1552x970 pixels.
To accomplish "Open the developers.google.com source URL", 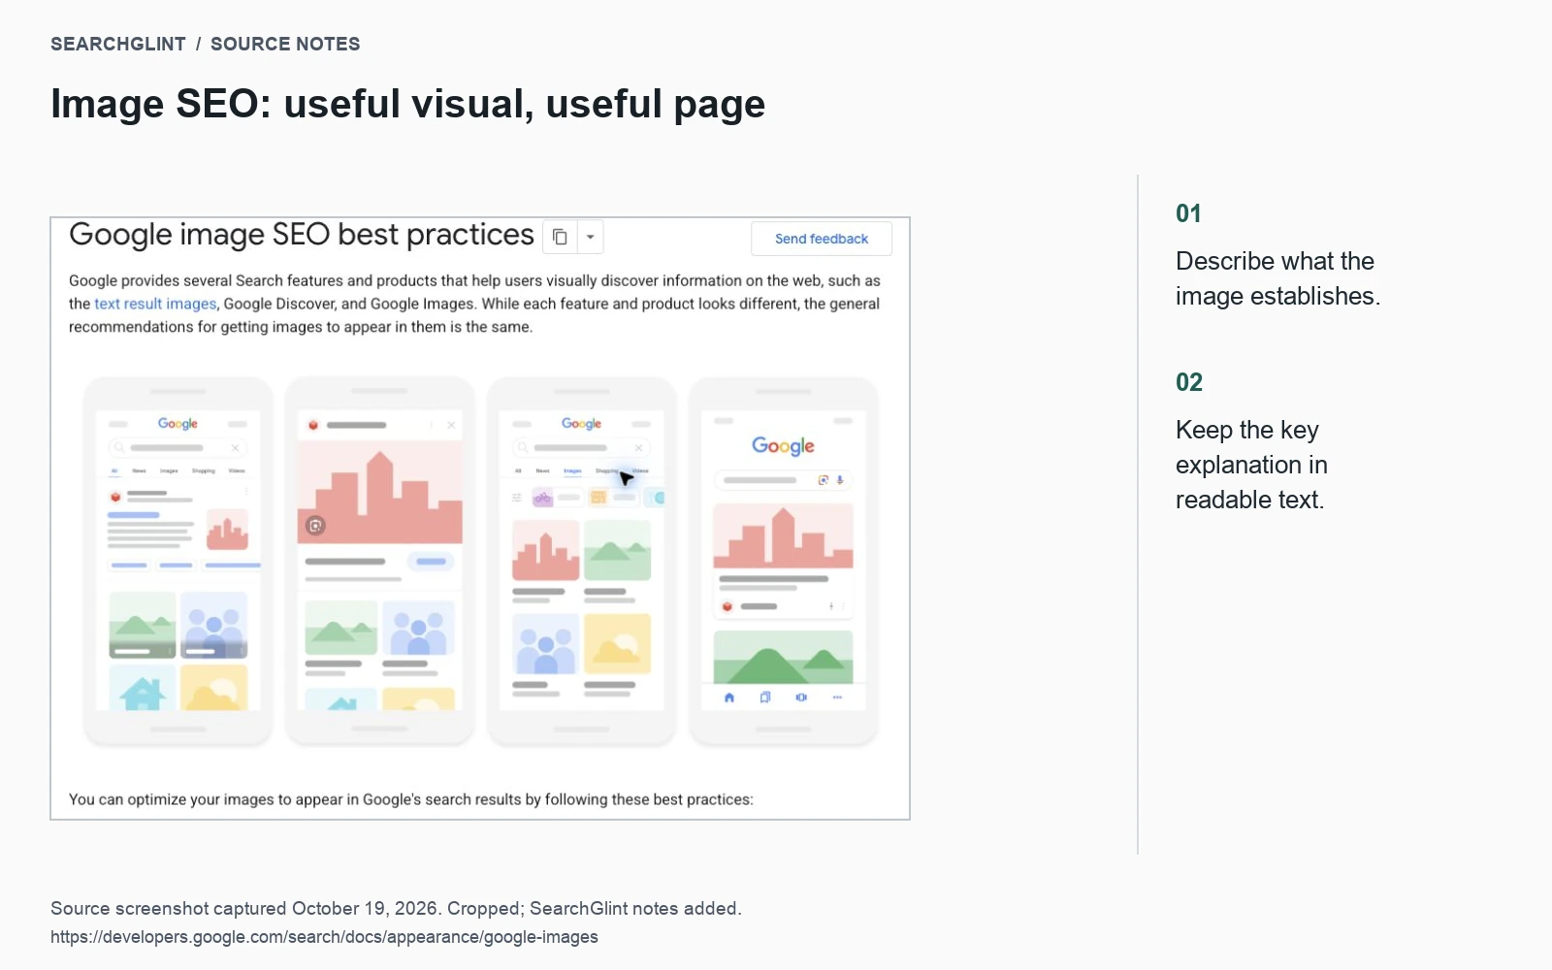I will [x=324, y=937].
